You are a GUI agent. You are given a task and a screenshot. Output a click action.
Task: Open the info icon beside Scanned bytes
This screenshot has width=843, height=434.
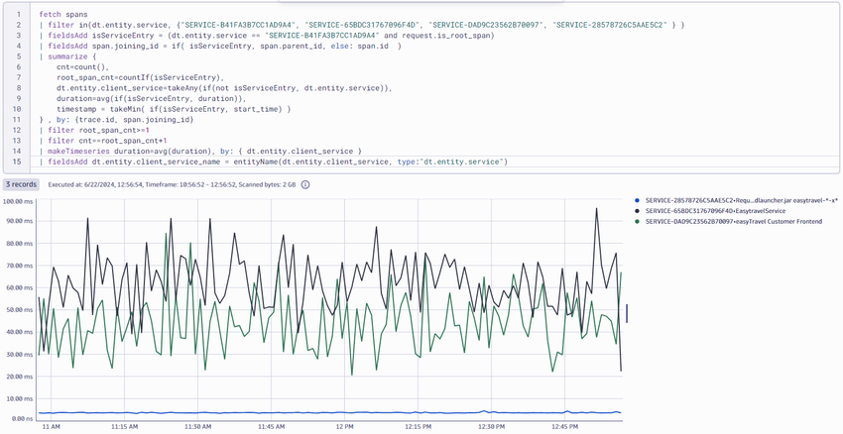(305, 184)
